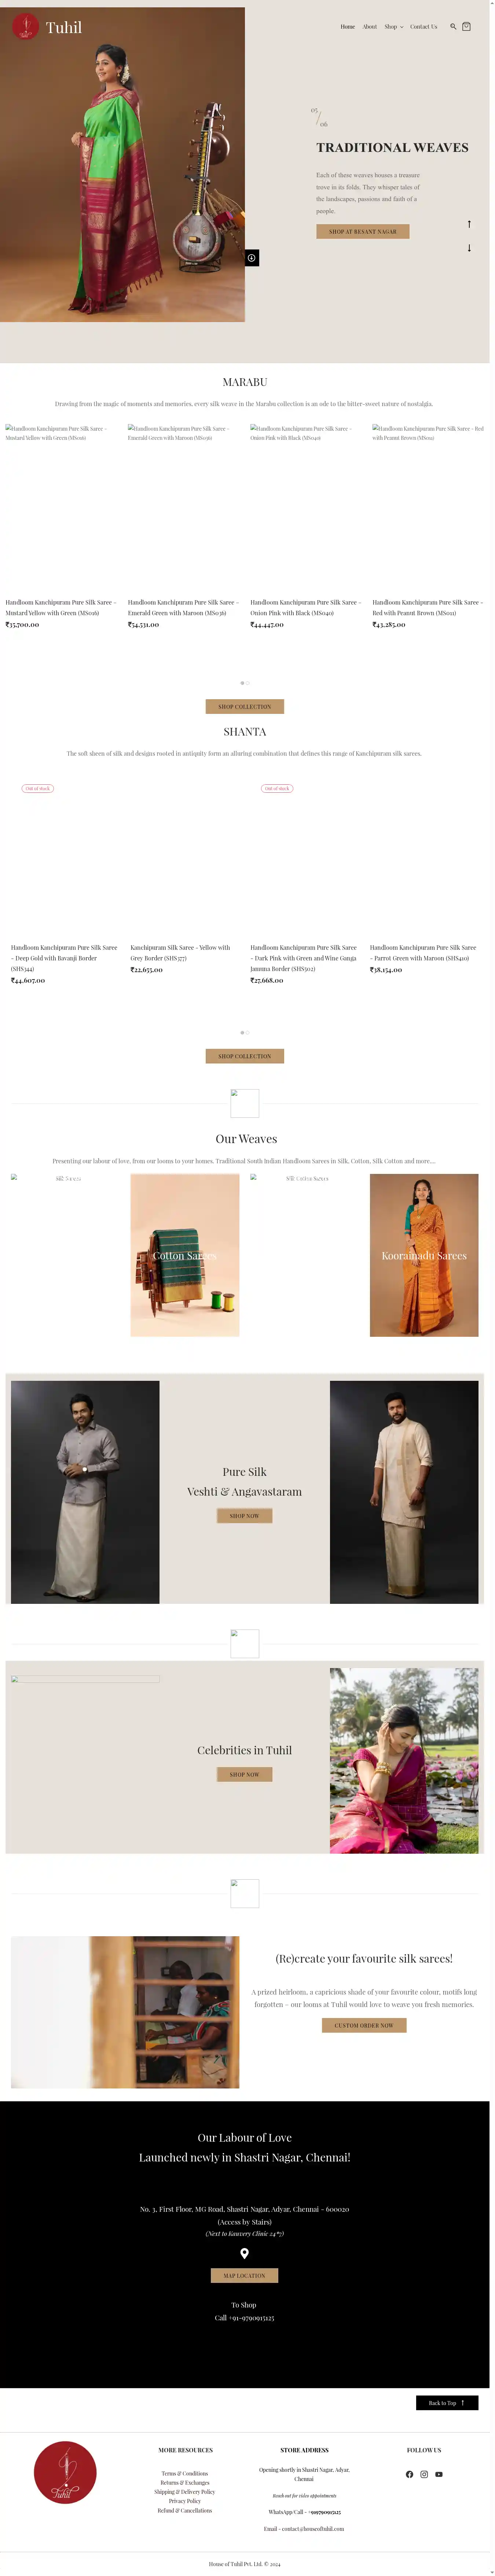
Task: Click the Custom Order Now button
Action: 364,2025
